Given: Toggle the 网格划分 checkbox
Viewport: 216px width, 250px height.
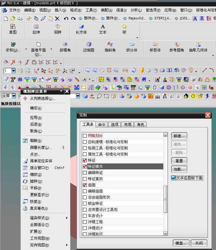Looking at the screenshot, I should point(85,136).
